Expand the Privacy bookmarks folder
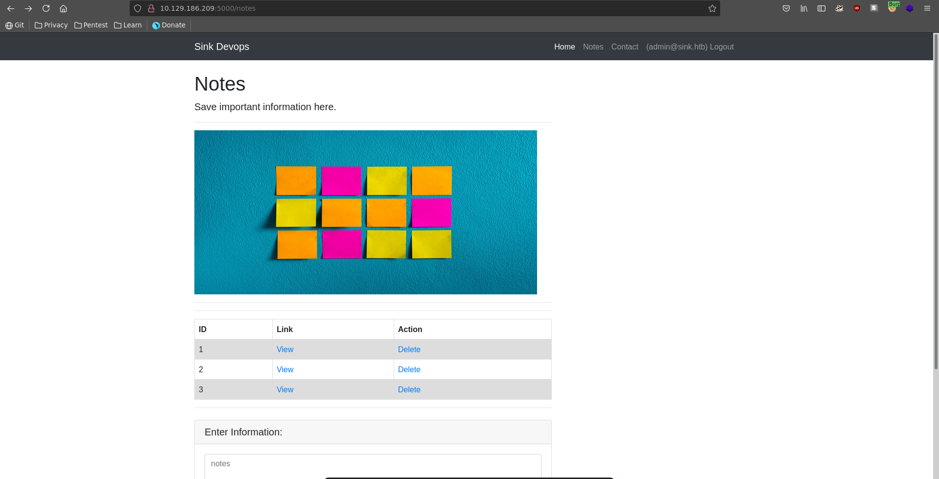939x479 pixels. (x=51, y=25)
